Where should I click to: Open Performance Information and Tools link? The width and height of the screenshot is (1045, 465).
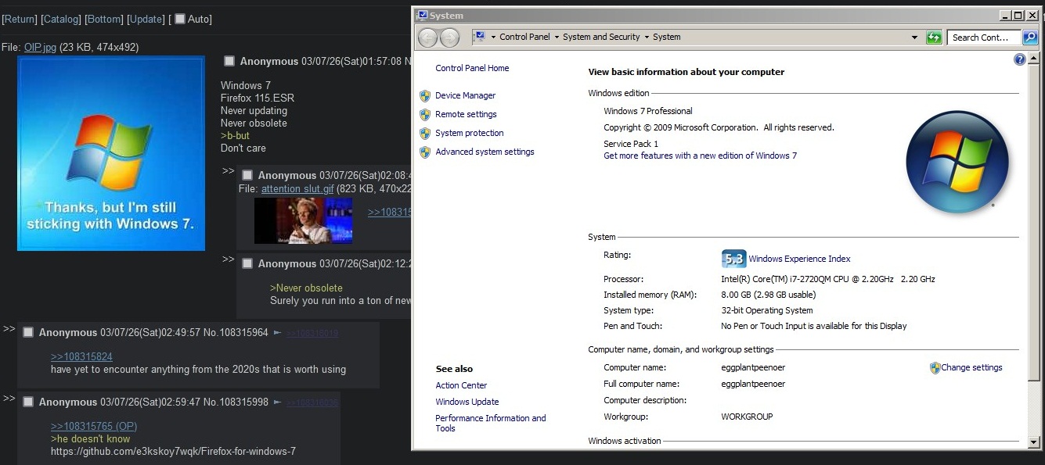click(490, 423)
